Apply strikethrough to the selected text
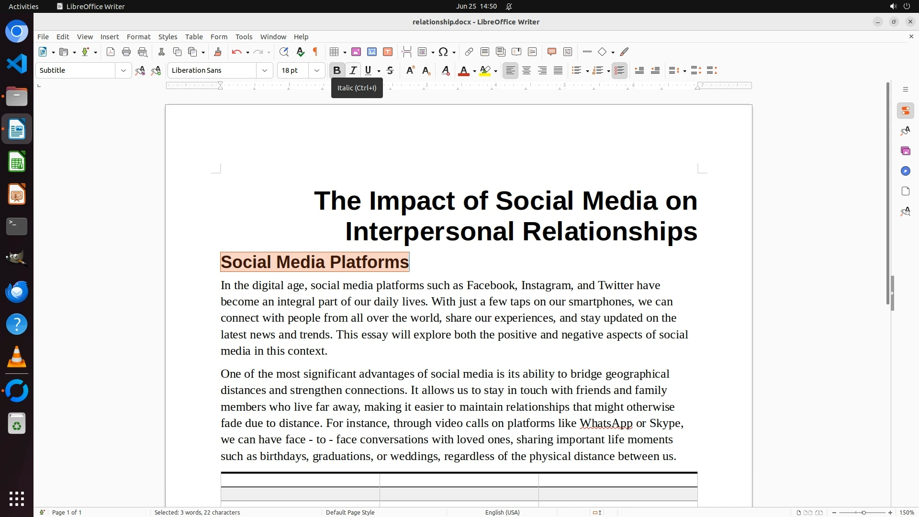 click(390, 71)
